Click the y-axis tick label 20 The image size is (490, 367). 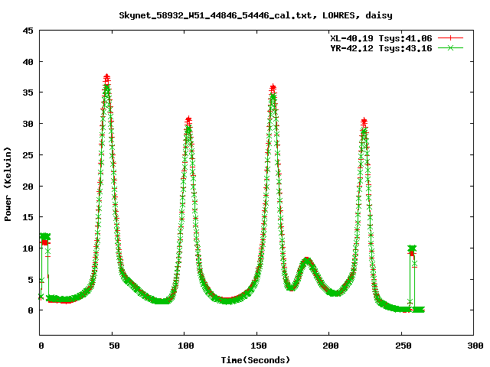[x=28, y=187]
